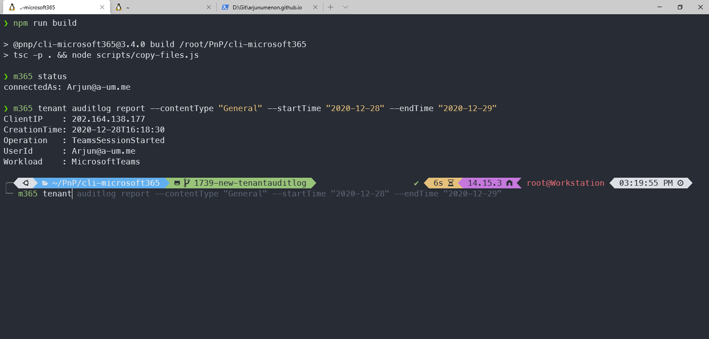The height and width of the screenshot is (339, 709).
Task: Click the UserId value Arjun@a-um.me
Action: tap(103, 151)
